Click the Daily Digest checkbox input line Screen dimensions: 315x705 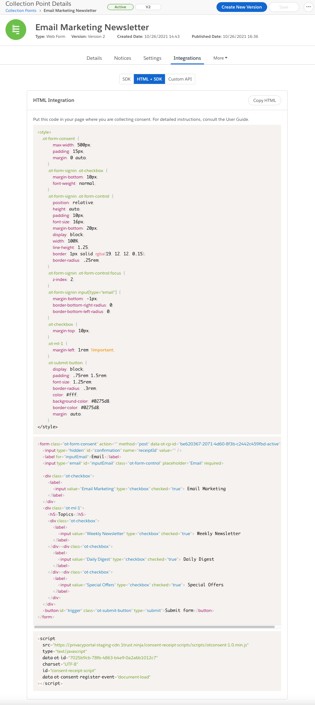point(136,559)
